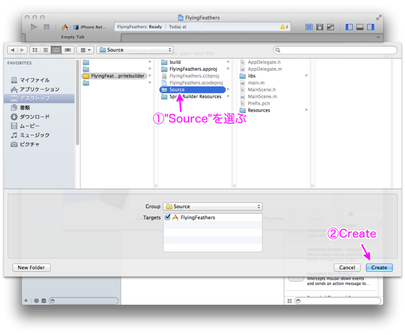Click the library filter field at bottom right
Screen dimensions: 405x335
[338, 301]
